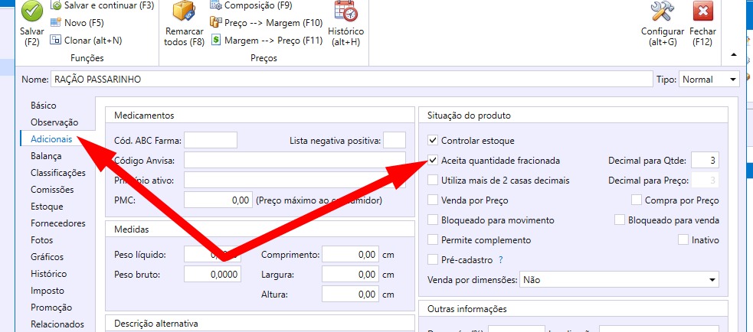The image size is (753, 332).
Task: Open the Fornecedores side tab
Action: 57,223
